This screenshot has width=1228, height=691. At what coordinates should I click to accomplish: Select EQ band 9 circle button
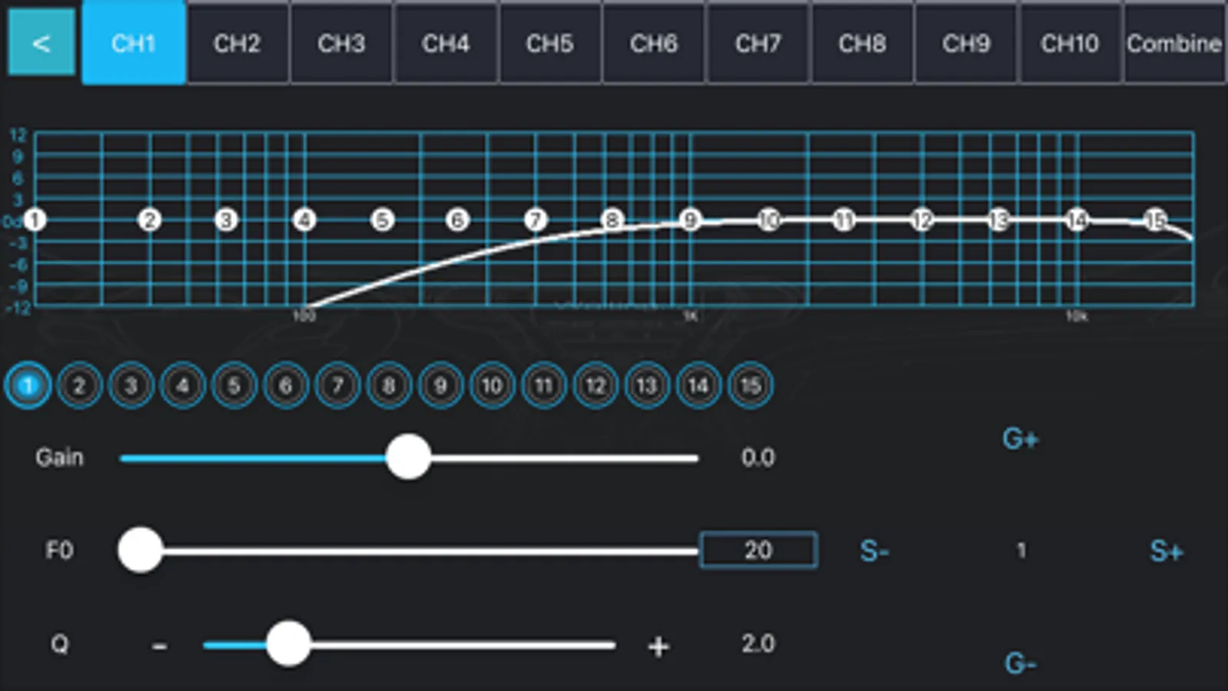(440, 385)
